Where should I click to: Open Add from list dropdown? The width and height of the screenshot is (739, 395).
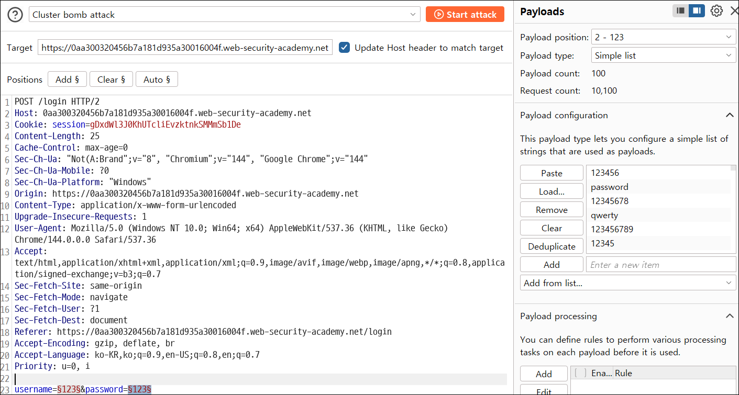(x=628, y=283)
